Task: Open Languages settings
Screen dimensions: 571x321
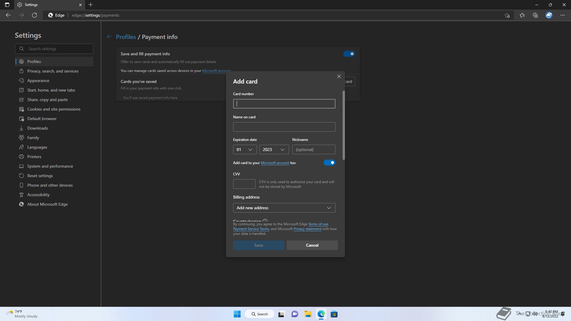Action: (x=54, y=147)
